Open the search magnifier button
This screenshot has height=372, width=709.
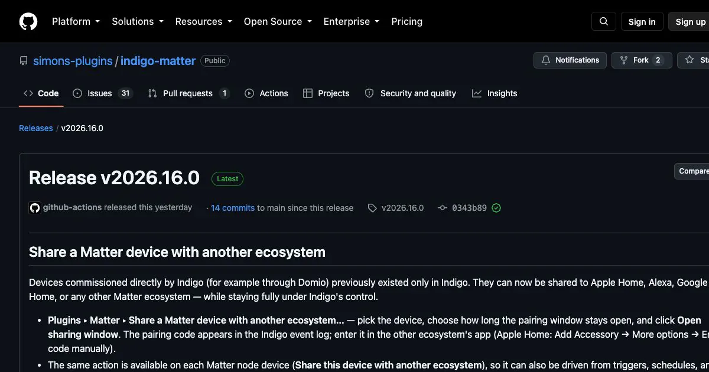[x=604, y=21]
